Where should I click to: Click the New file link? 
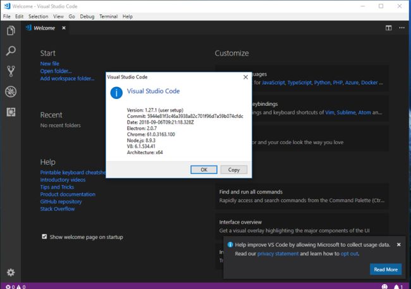tap(50, 64)
